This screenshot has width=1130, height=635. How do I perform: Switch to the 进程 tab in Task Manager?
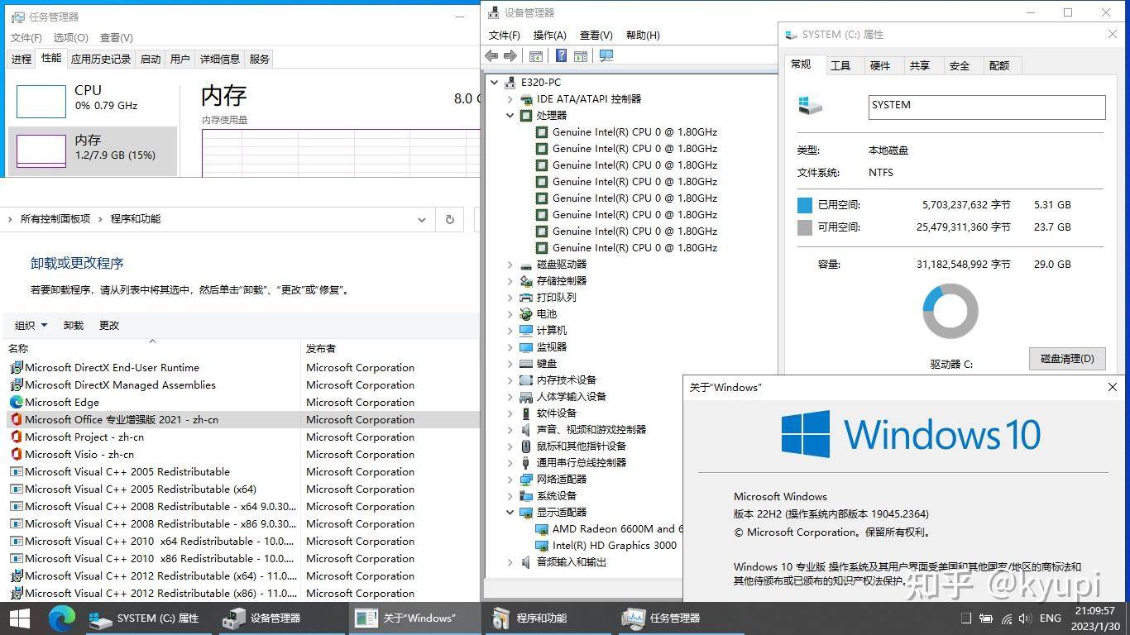tap(22, 59)
